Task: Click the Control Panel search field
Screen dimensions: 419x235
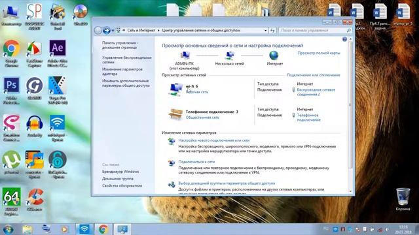Action: tap(315, 31)
